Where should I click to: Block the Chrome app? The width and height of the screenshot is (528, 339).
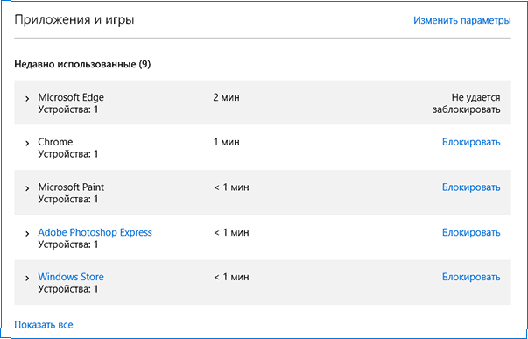click(471, 142)
